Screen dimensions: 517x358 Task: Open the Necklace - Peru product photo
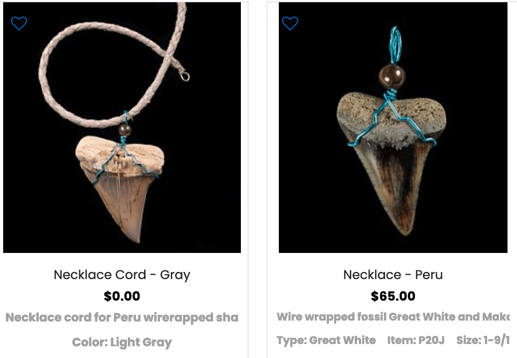[393, 128]
